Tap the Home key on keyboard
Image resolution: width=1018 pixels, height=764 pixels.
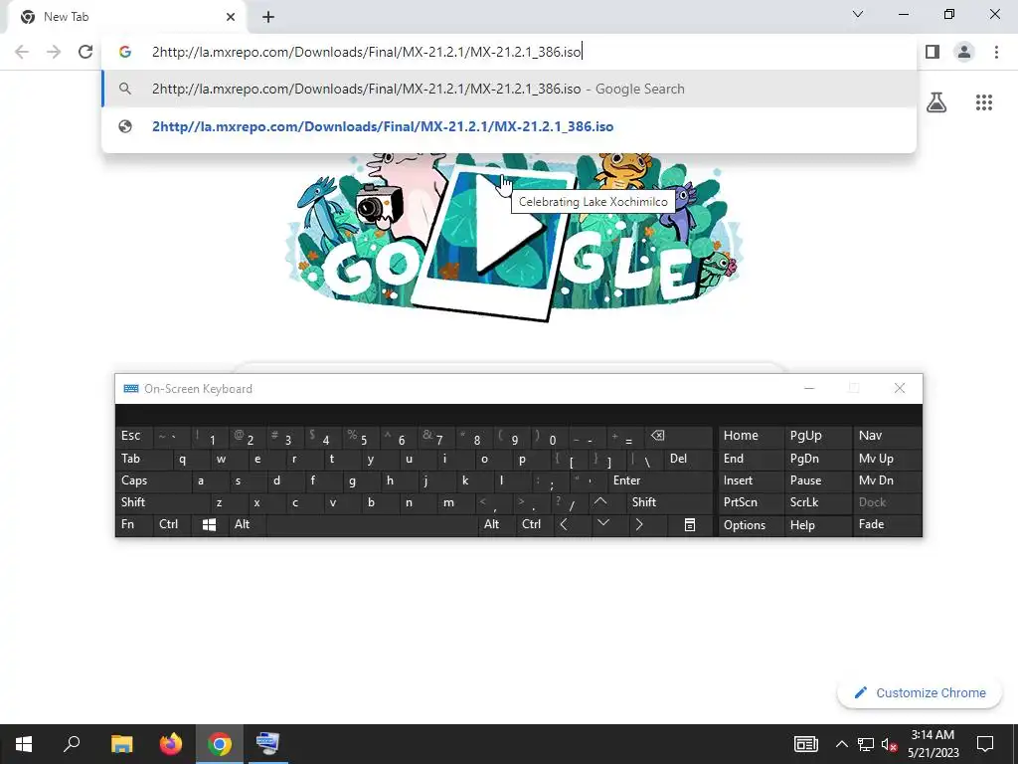coord(751,436)
